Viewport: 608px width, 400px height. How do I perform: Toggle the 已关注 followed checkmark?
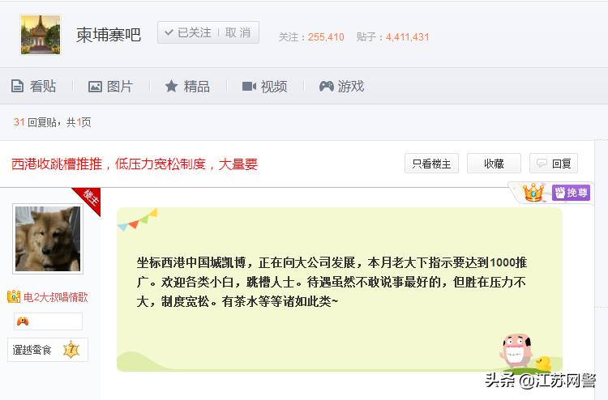169,32
